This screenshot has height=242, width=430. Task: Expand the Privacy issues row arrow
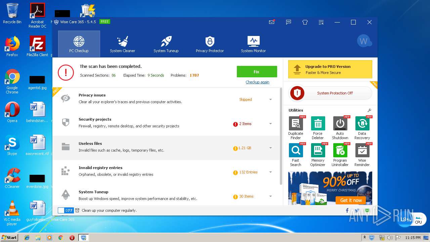coord(270,99)
